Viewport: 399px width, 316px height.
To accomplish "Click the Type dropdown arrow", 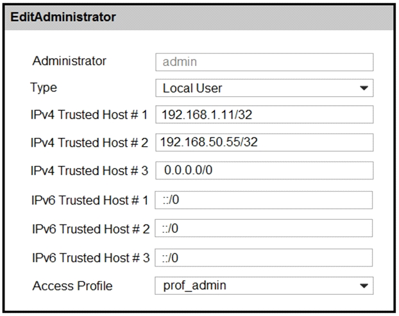I will (364, 88).
